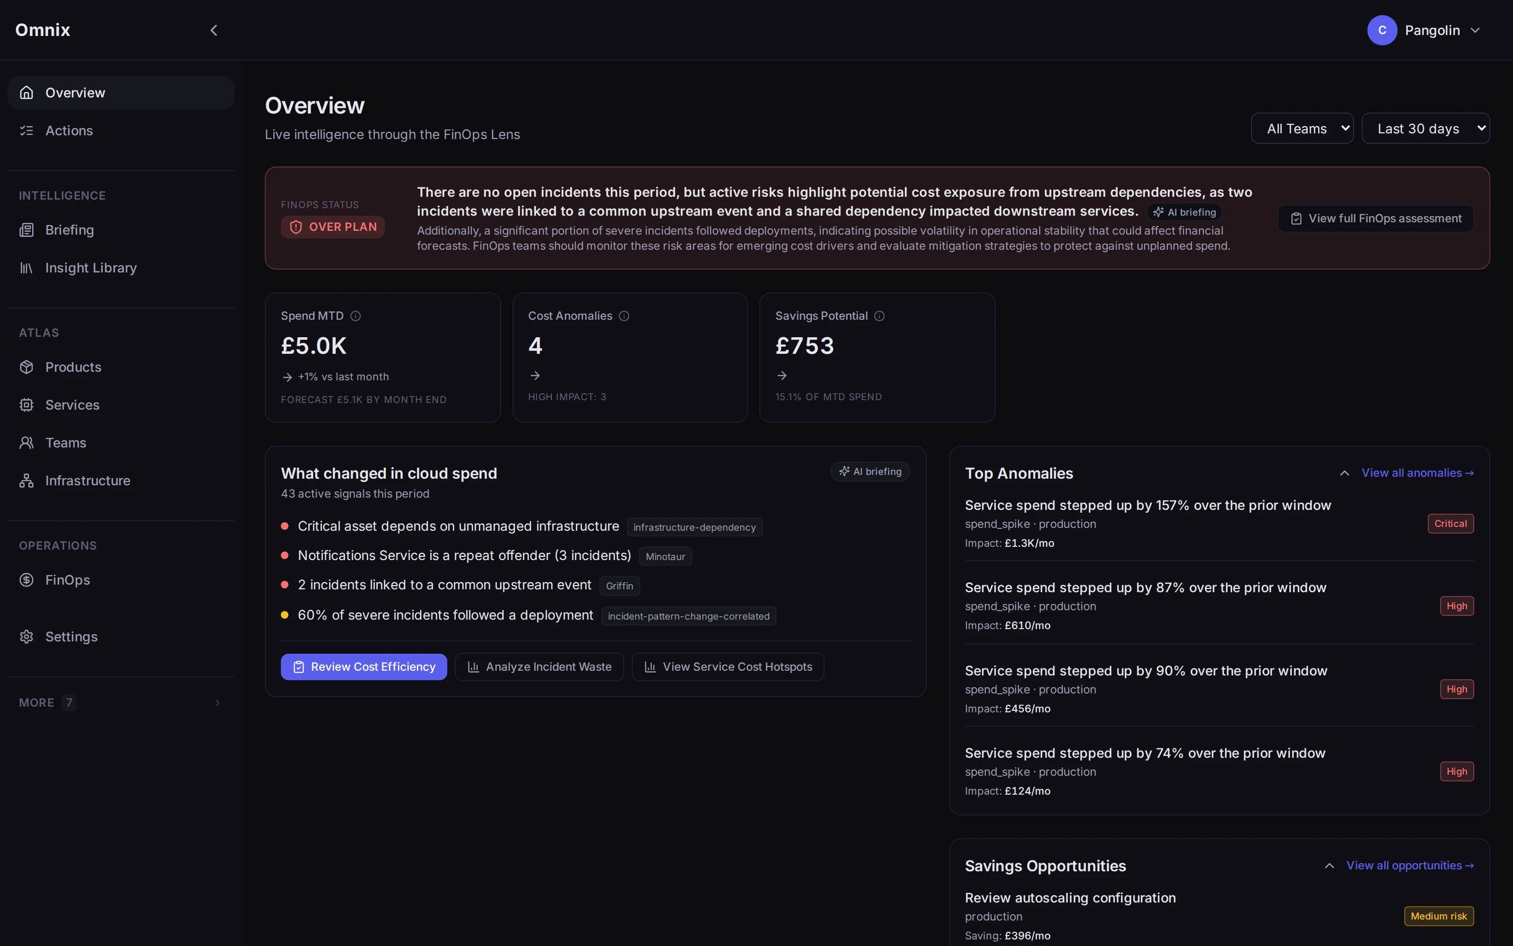Click the Cost Anomalies card arrow icon
Viewport: 1513px width, 946px height.
[x=535, y=376]
